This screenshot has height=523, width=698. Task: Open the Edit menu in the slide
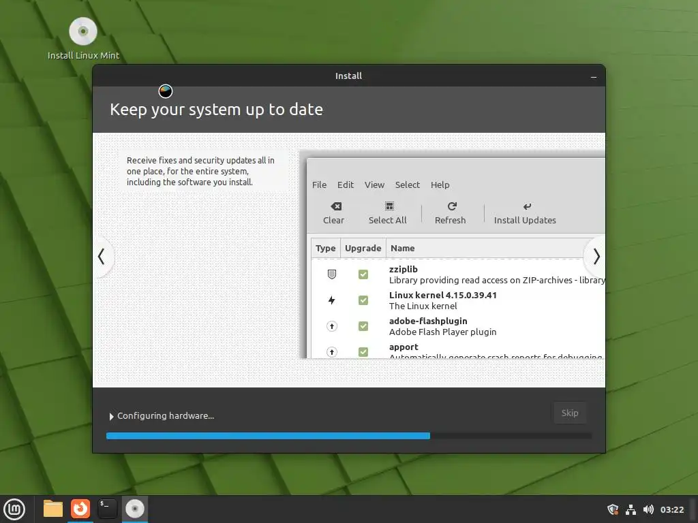tap(346, 185)
